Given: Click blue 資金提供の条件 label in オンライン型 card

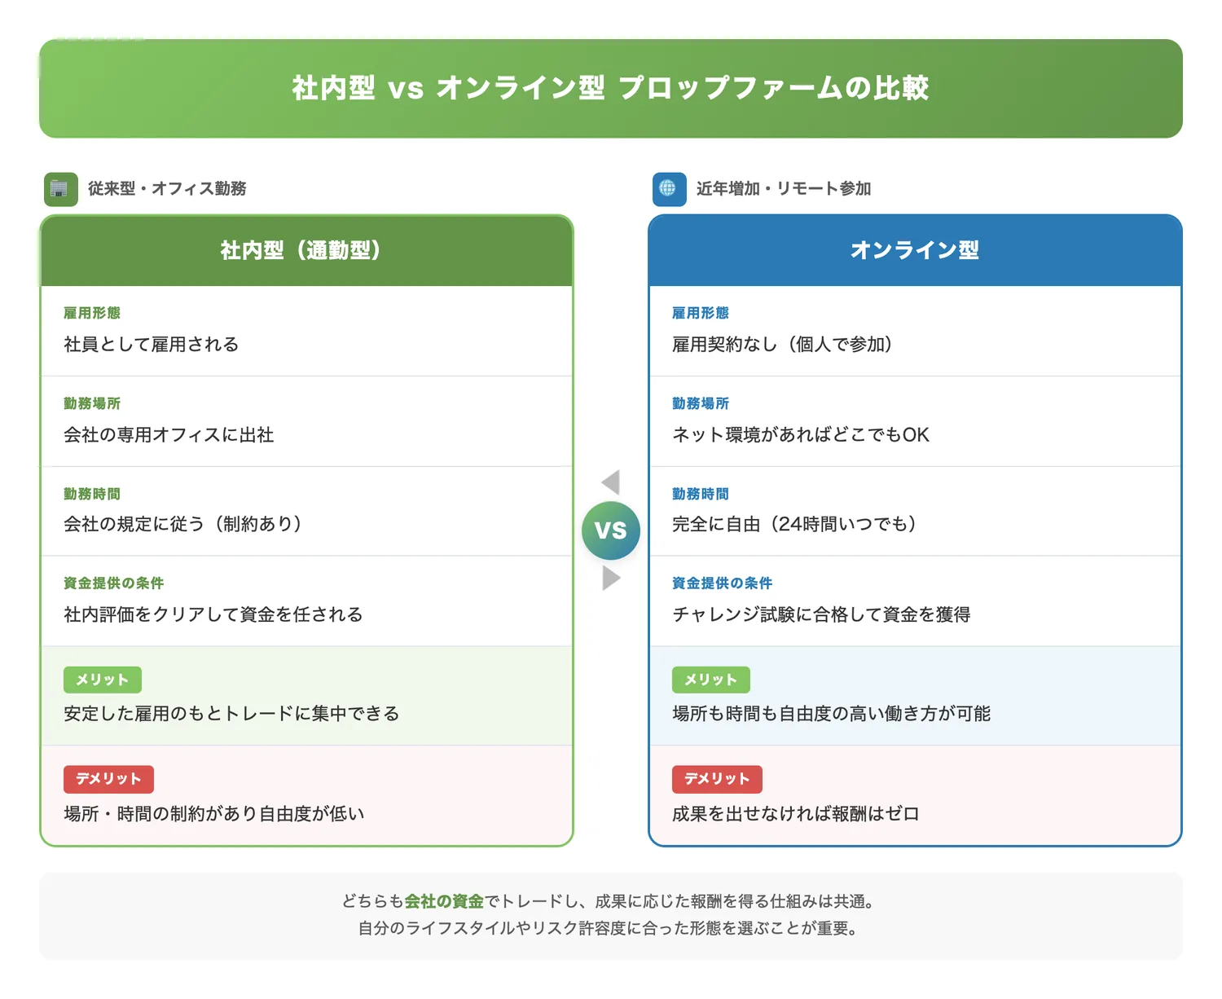Looking at the screenshot, I should click(723, 583).
